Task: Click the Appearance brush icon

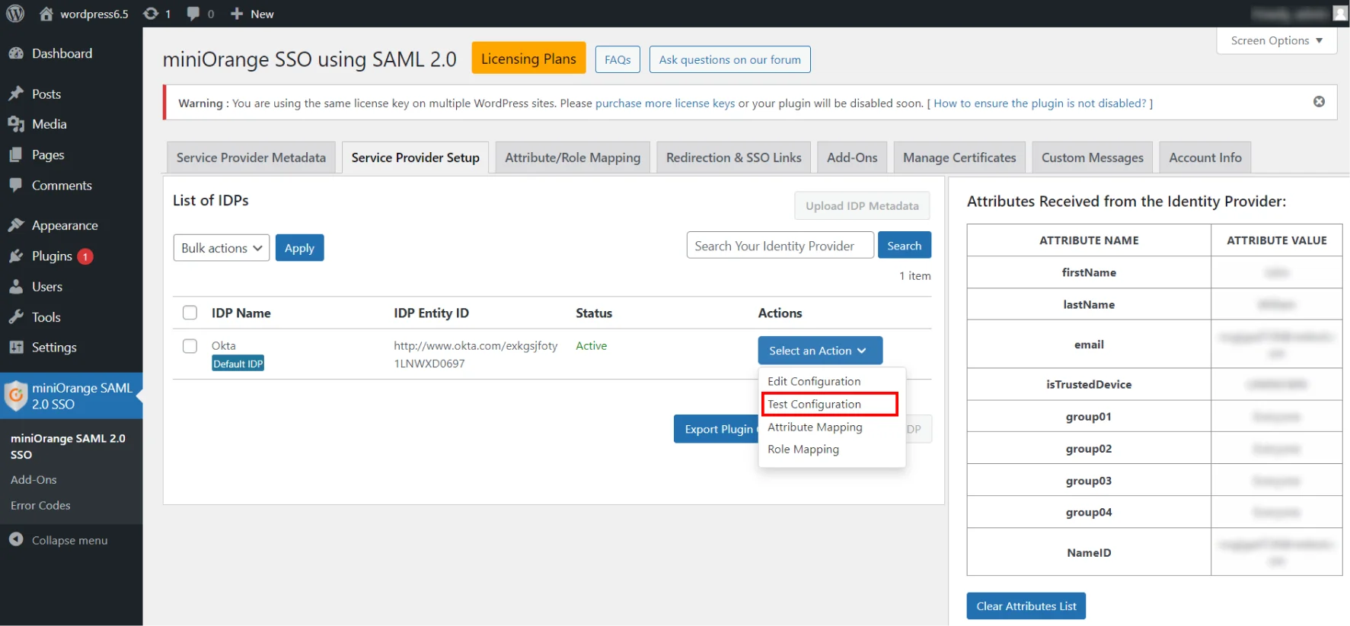Action: pos(16,225)
